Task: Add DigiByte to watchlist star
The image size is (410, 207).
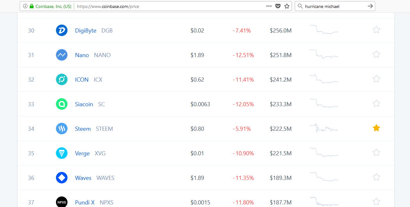Action: tap(376, 30)
